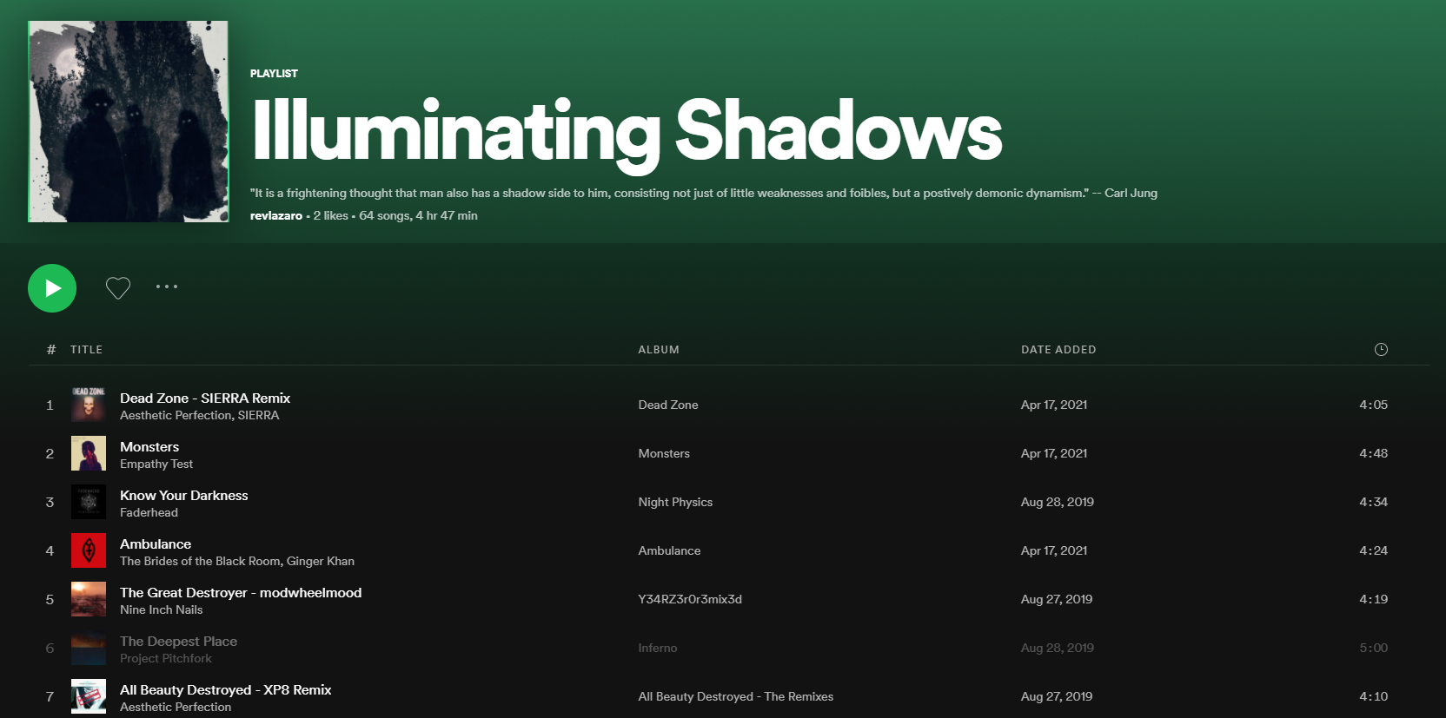Open the Nine Inch Nails artist link
The height and width of the screenshot is (718, 1446).
[161, 609]
